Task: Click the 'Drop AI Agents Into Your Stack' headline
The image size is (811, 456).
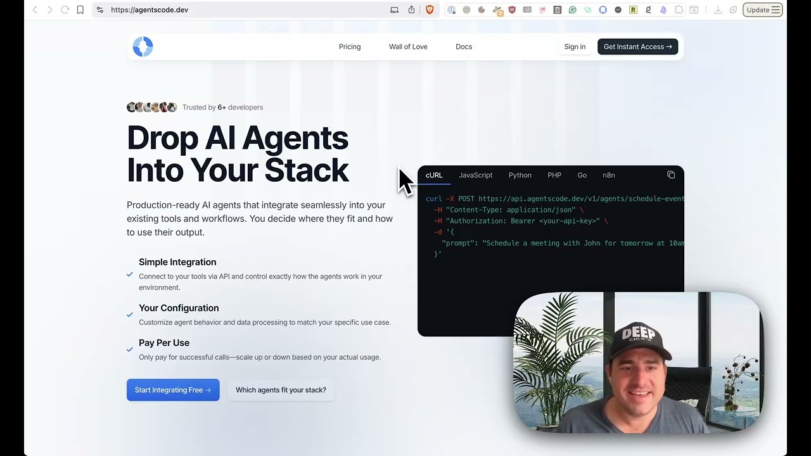Action: (x=238, y=154)
